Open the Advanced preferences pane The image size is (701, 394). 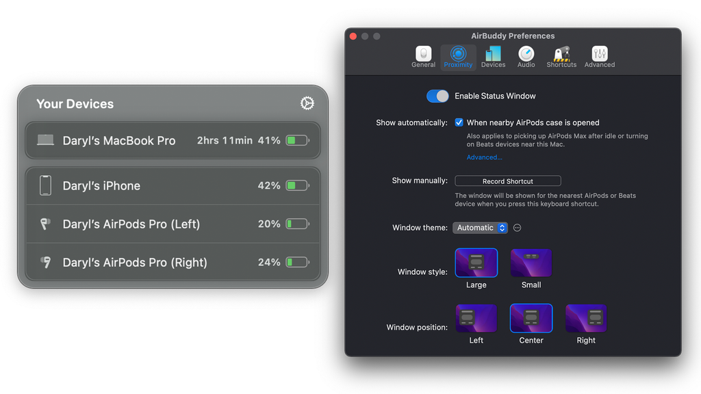[599, 56]
